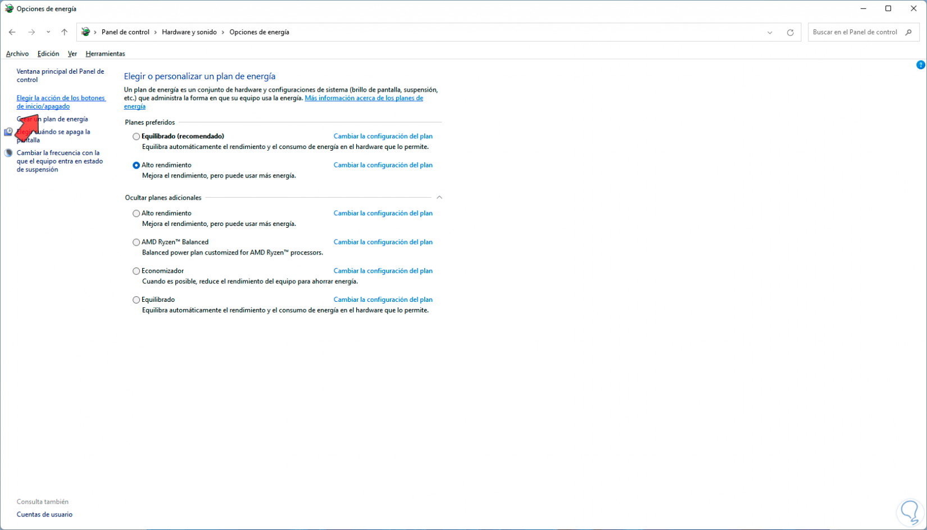This screenshot has width=927, height=530.
Task: Open help with the blue question mark
Action: point(920,65)
